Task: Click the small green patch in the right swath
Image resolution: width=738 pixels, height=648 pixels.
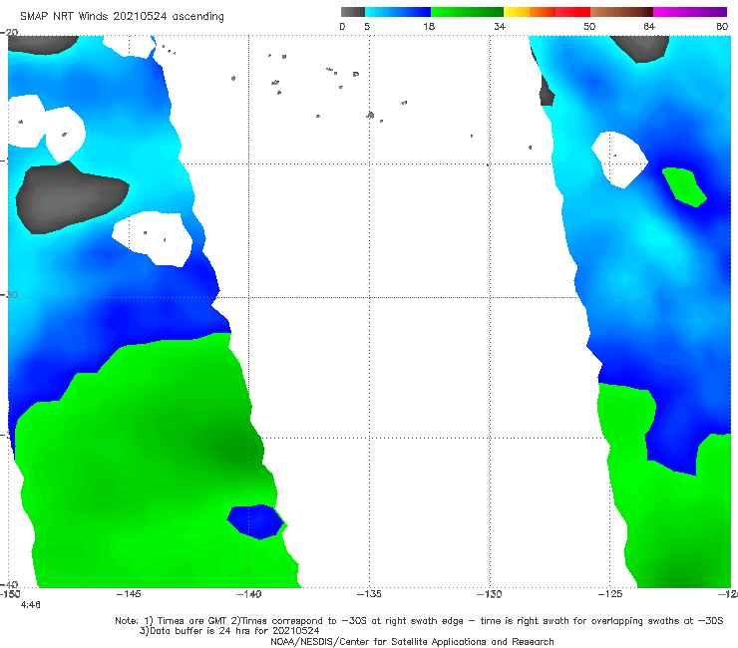Action: click(x=684, y=186)
